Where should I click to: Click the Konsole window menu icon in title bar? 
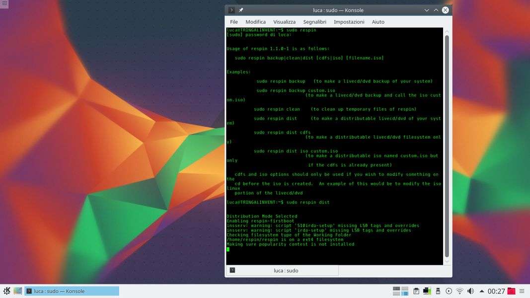pos(231,10)
